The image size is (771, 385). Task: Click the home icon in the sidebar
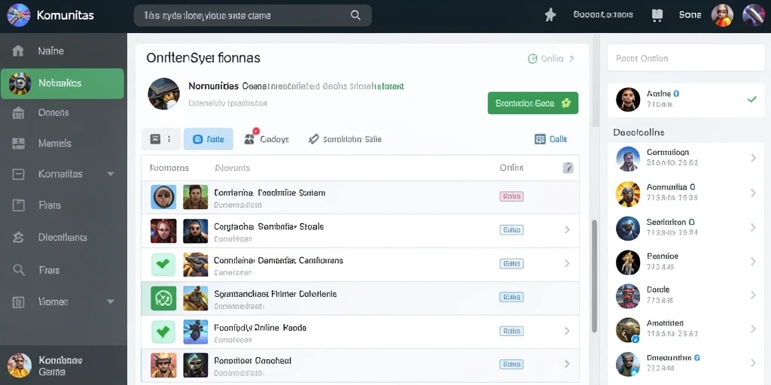click(18, 50)
